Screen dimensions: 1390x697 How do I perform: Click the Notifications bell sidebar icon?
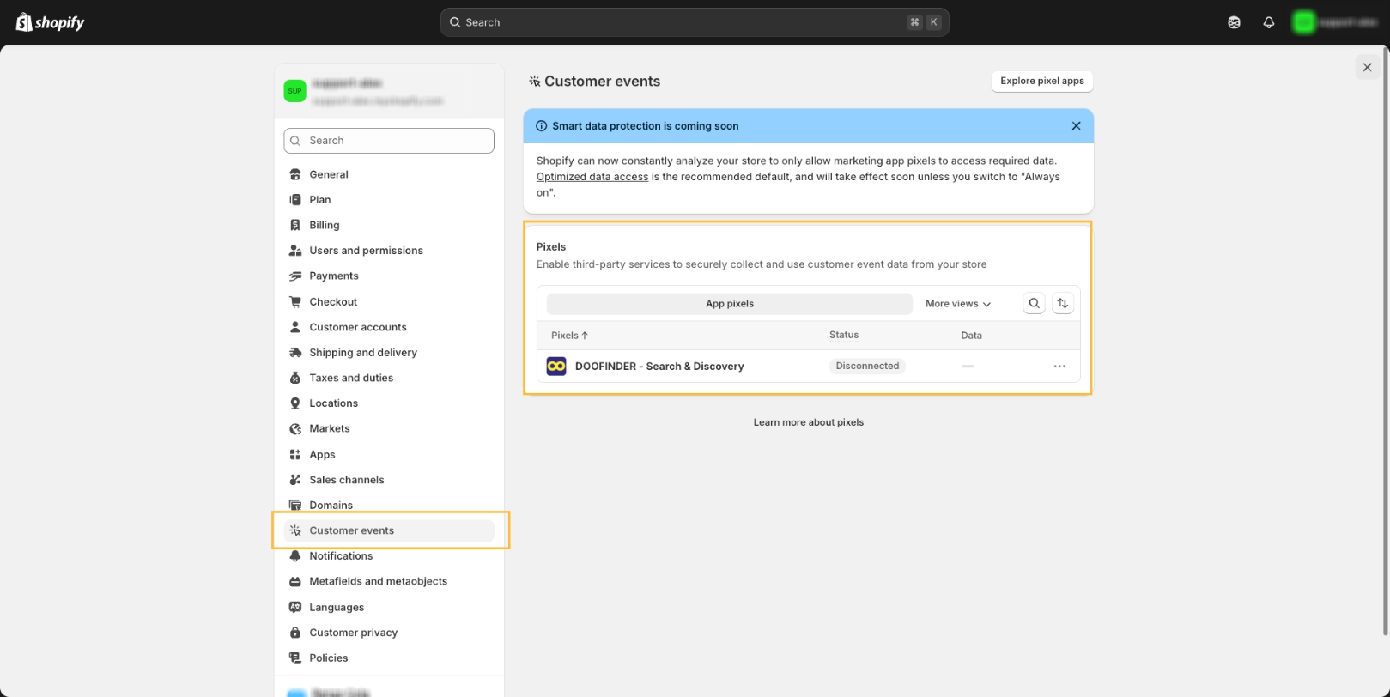coord(295,556)
